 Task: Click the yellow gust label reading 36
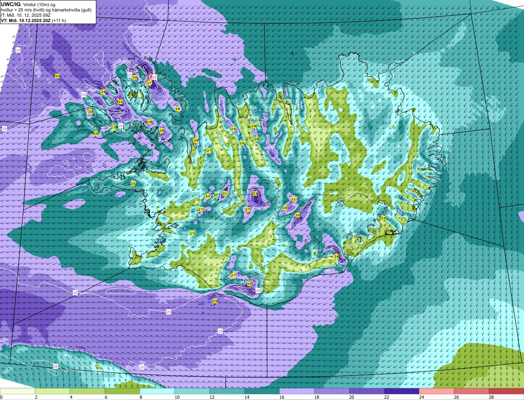click(x=337, y=256)
